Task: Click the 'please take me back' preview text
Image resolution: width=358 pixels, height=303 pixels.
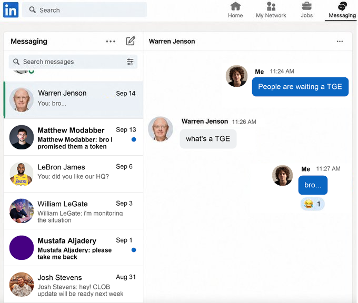Action: coord(75,254)
